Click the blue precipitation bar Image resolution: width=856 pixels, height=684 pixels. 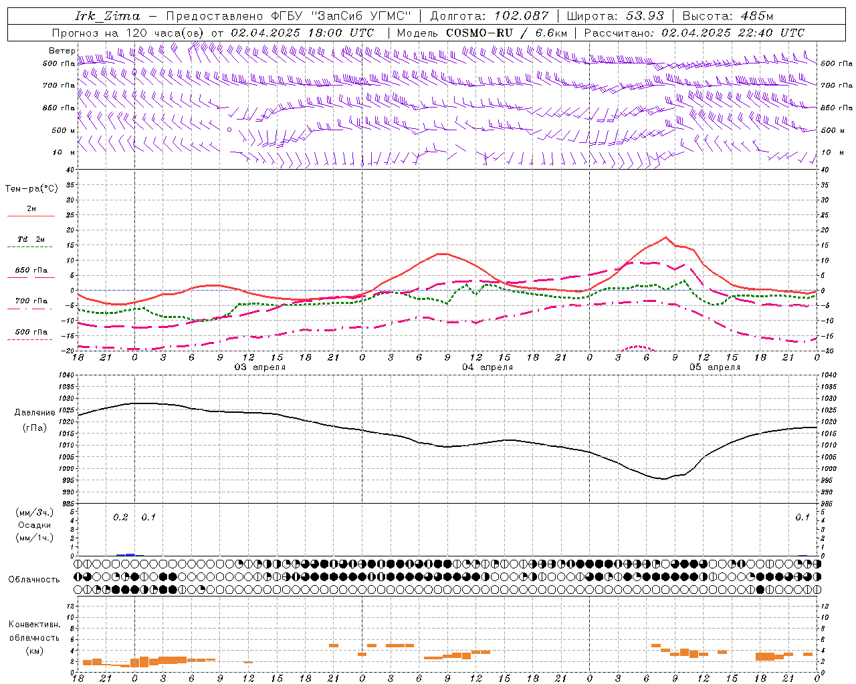[126, 554]
